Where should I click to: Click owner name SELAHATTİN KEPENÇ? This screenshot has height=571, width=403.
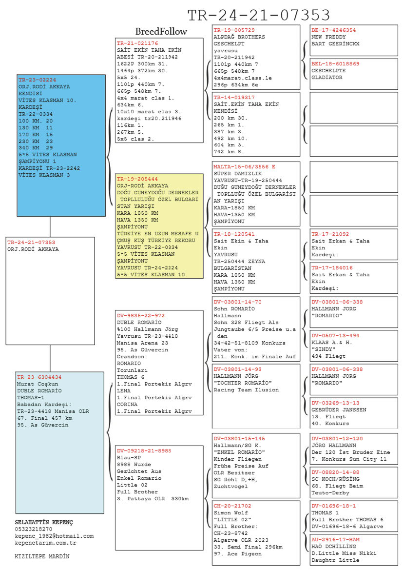(x=44, y=522)
